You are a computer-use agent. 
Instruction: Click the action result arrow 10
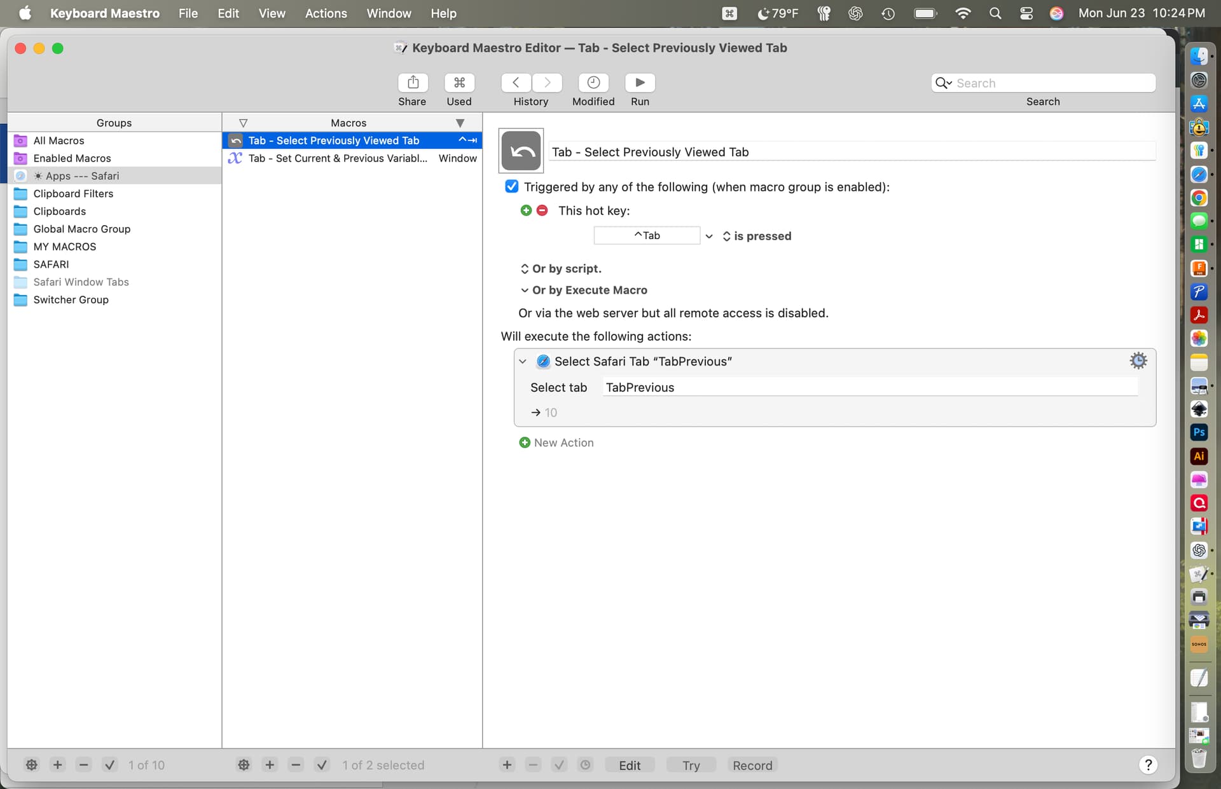coord(544,413)
